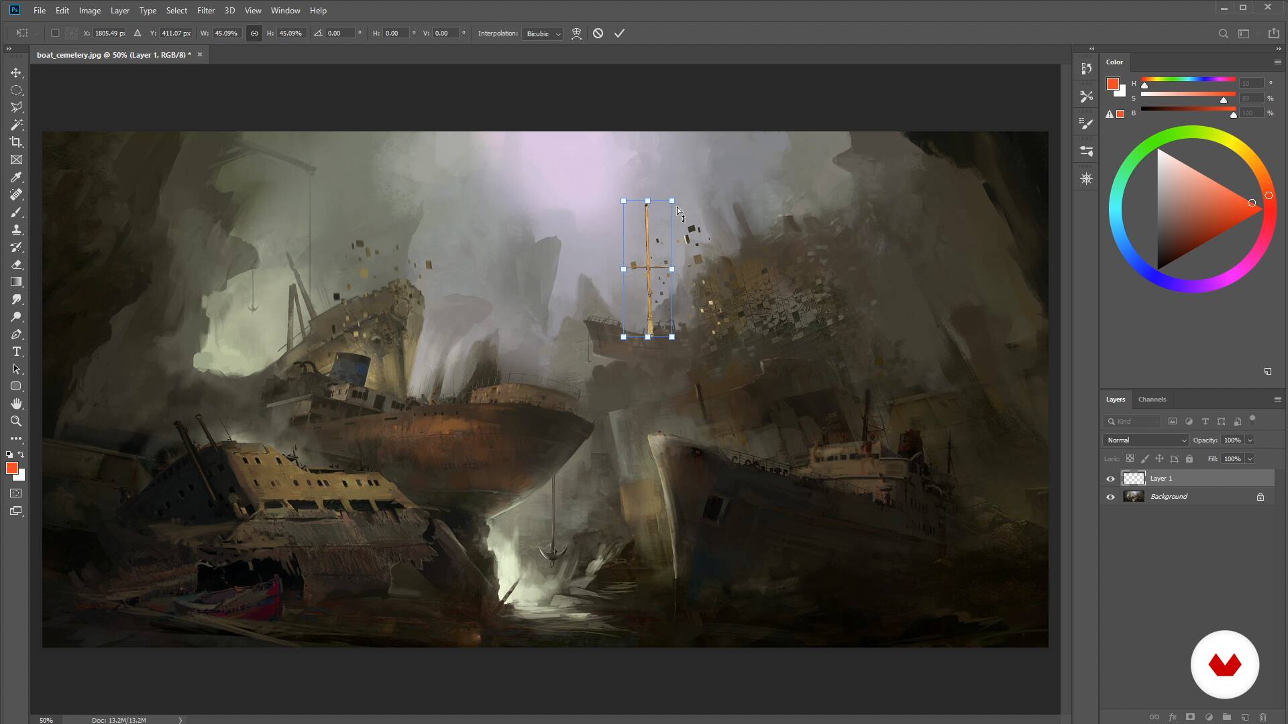Click the boat_cemetery.jpg document tab

click(x=113, y=55)
